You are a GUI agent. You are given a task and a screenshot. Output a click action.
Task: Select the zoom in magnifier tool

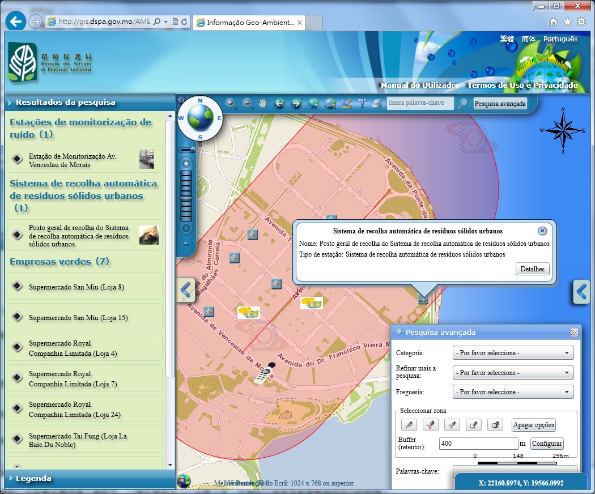[231, 103]
